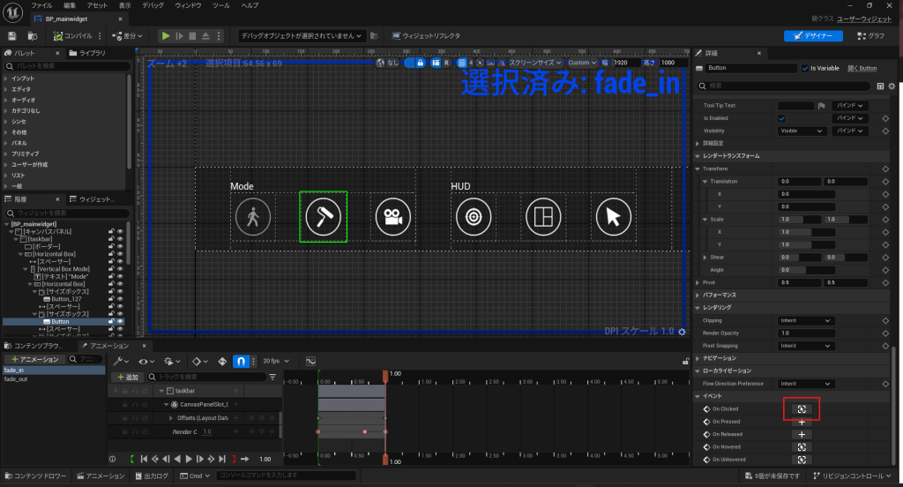Open the Clipping dropdown set to Inherit

(x=805, y=320)
